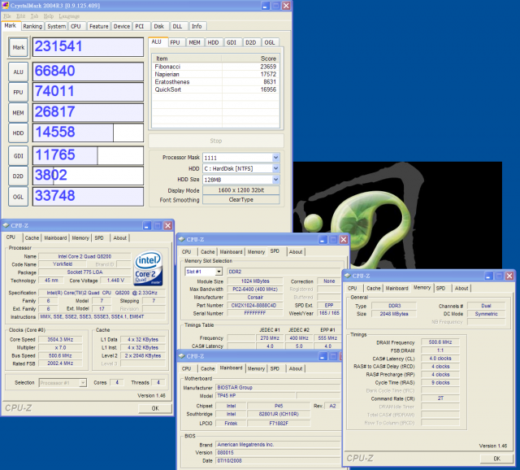This screenshot has width=520, height=470.
Task: Click the DRAM Frequency 500.6 MHz field
Action: pyautogui.click(x=440, y=342)
